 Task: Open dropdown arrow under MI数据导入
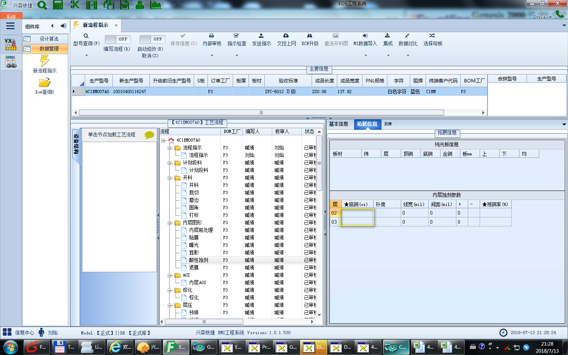(x=366, y=55)
